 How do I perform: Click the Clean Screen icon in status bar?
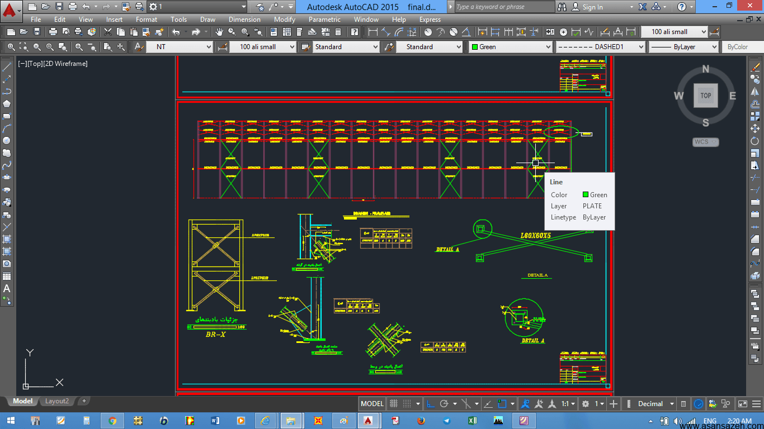(x=742, y=404)
